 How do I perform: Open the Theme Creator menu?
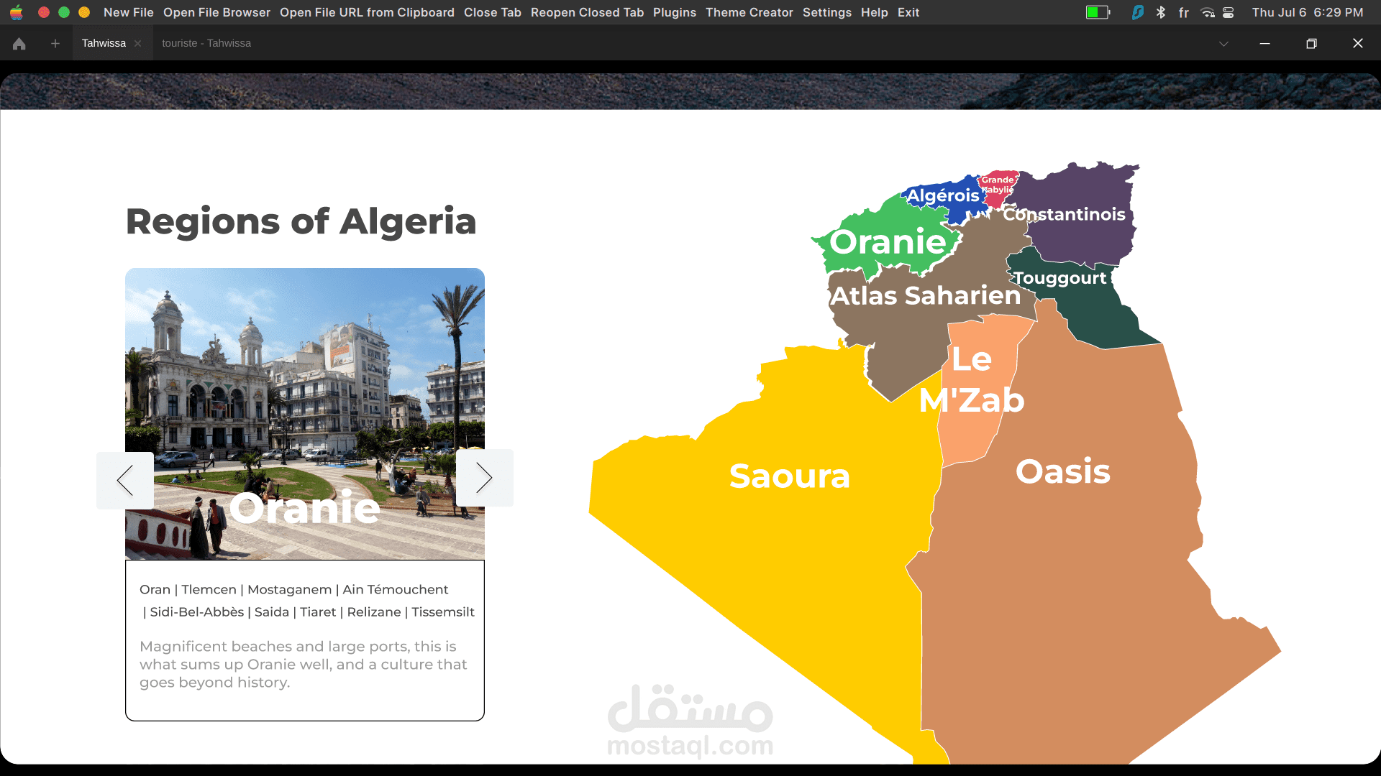click(749, 12)
